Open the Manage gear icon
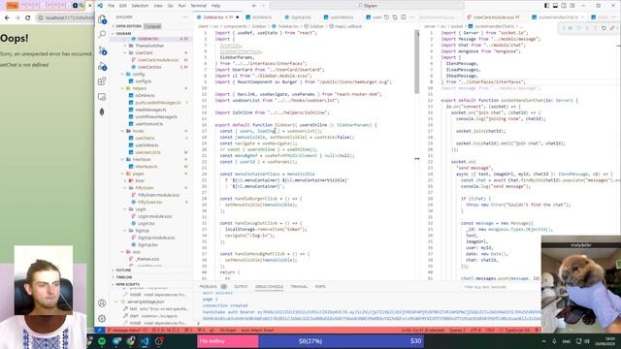The image size is (621, 349). pos(102,319)
